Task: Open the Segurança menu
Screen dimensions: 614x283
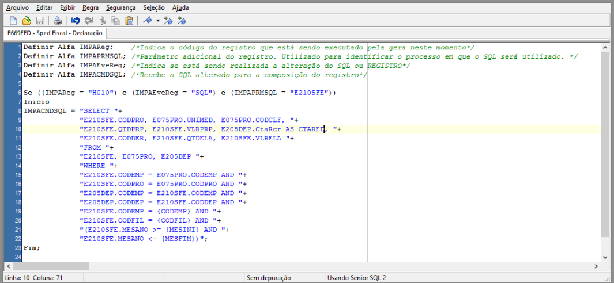Action: pos(121,7)
